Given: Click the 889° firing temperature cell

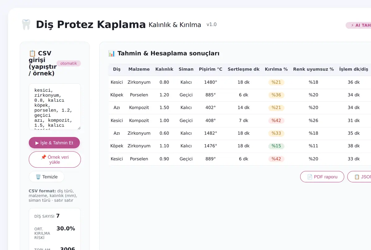Looking at the screenshot, I should tap(211, 159).
